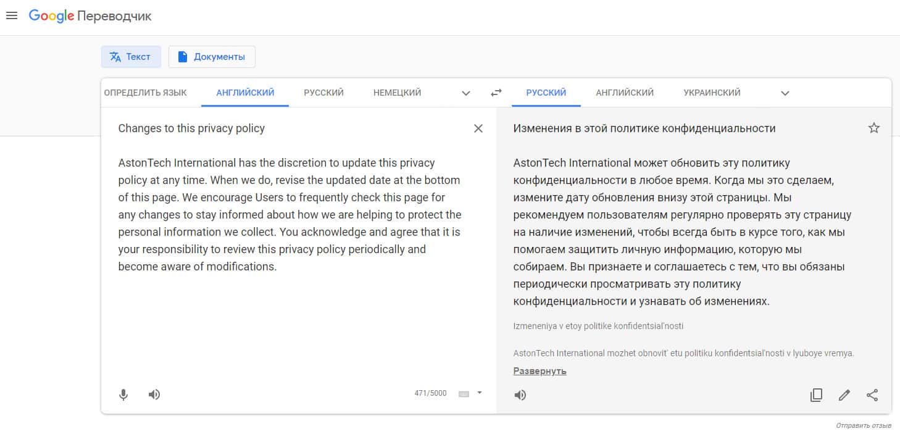Listen to the English source text
This screenshot has height=434, width=900.
tap(154, 394)
